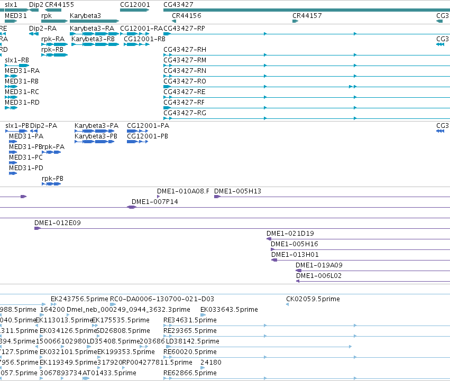Image resolution: width=450 pixels, height=381 pixels.
Task: Open transcript CG43427-RM label
Action: click(x=185, y=60)
